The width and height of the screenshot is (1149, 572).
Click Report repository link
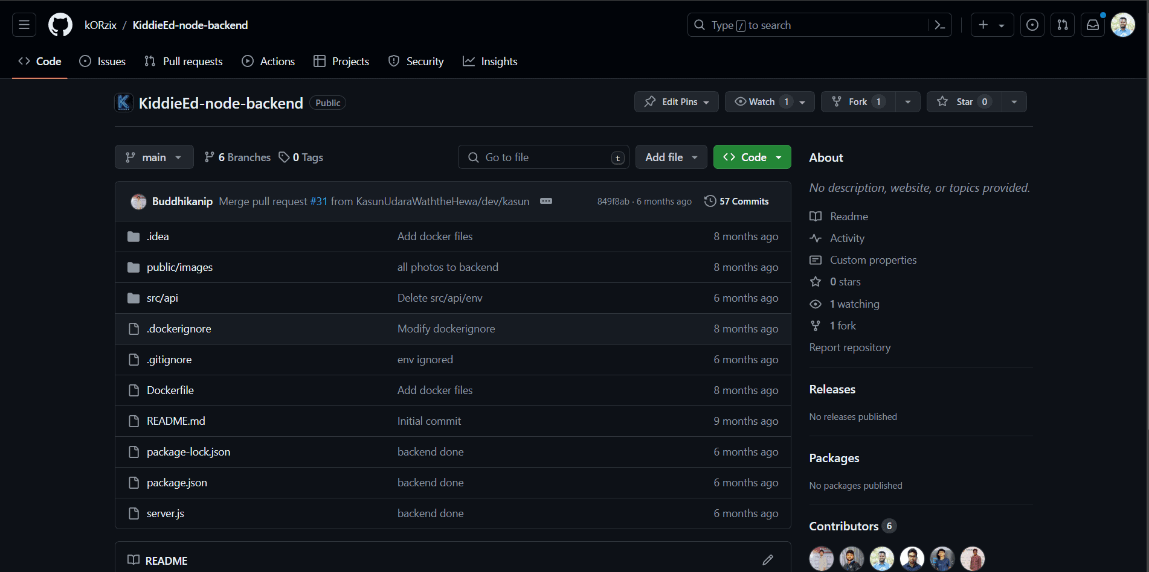[850, 348]
